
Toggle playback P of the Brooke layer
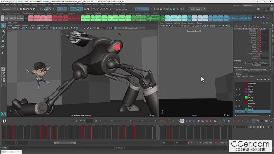(240, 100)
